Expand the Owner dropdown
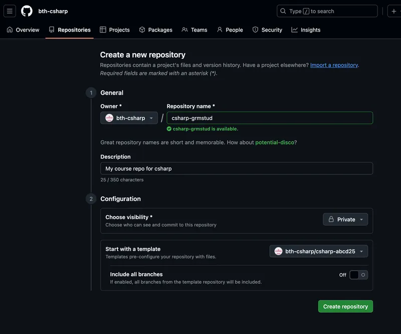 coord(129,118)
